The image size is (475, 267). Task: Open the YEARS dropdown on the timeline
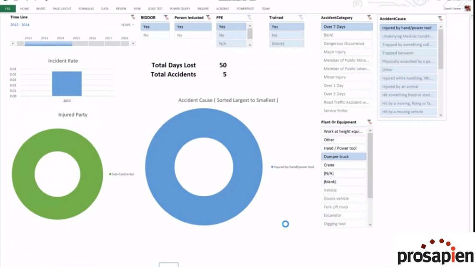(x=127, y=25)
